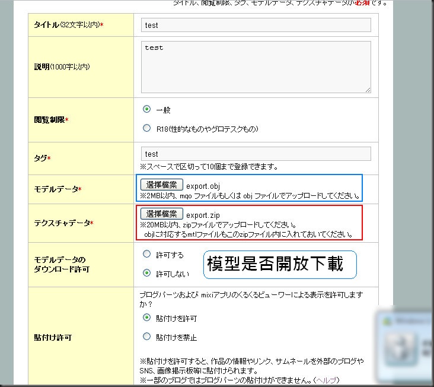This screenshot has width=434, height=387.
Task: Open the ヘルプ help link
Action: coord(326,380)
